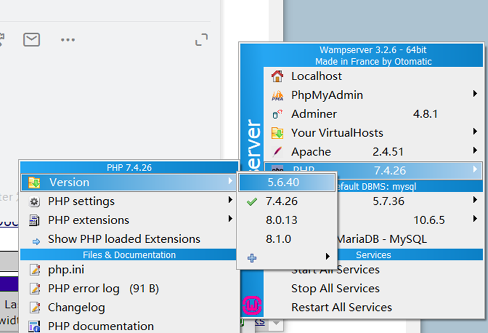
Task: Expand the MariaDB 10.6.5 submenu arrow
Action: [475, 219]
